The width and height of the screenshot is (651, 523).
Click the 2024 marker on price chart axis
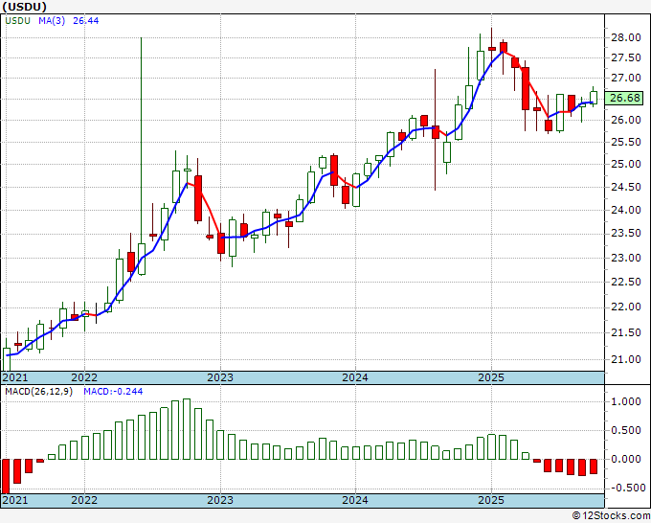point(354,377)
